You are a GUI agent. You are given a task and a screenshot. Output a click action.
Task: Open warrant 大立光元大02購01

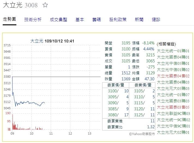173,132
